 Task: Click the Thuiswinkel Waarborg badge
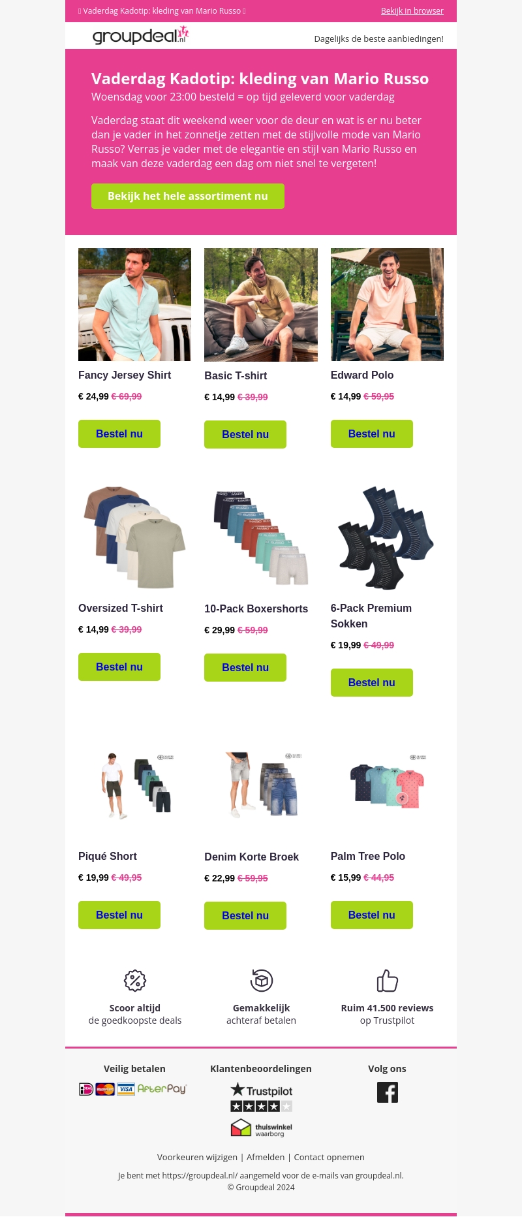click(261, 1128)
